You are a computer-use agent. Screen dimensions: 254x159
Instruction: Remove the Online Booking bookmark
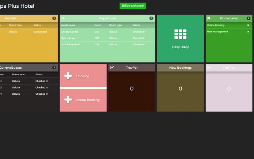248,25
